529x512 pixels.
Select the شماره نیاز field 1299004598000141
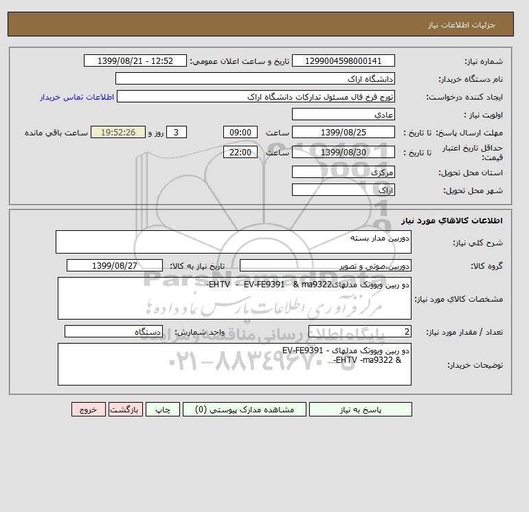[343, 60]
